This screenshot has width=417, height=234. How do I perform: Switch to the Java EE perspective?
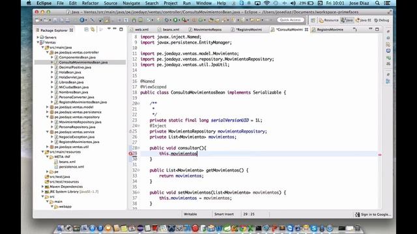[x=364, y=20]
